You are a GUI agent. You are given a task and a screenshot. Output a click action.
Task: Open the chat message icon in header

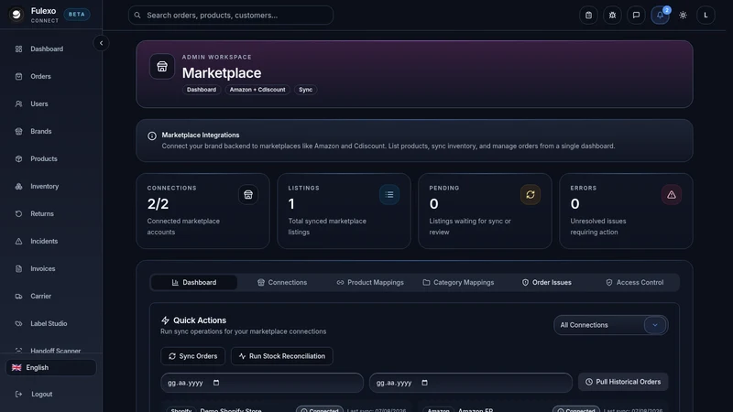click(x=636, y=16)
